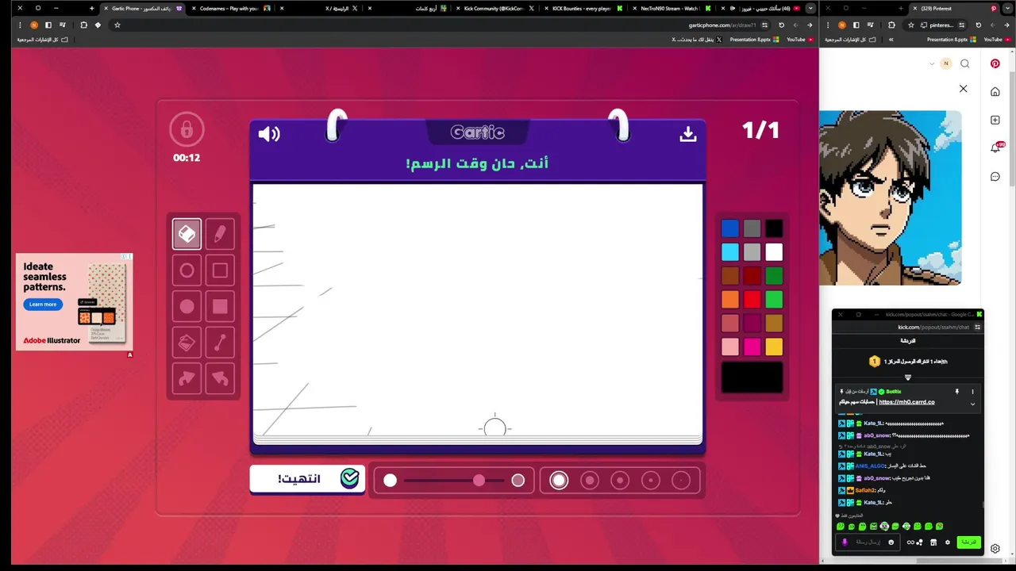This screenshot has height=571, width=1016.
Task: Pick the blue color swatch
Action: tap(730, 229)
